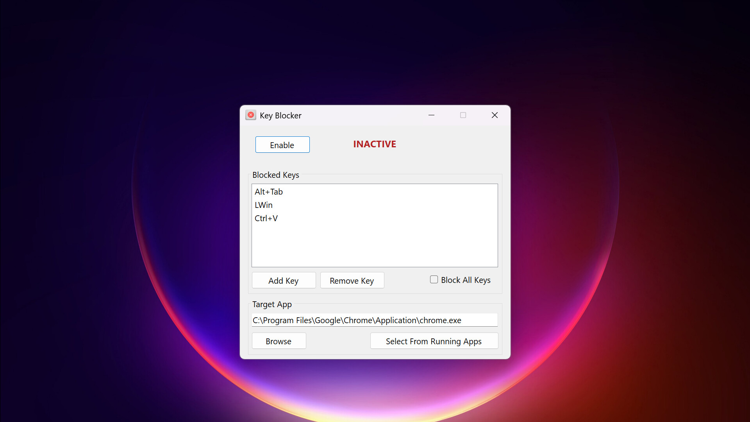Enable the Block All Keys checkbox
The width and height of the screenshot is (750, 422).
[434, 279]
